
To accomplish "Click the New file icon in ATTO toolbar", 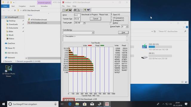I will (x=63, y=10).
